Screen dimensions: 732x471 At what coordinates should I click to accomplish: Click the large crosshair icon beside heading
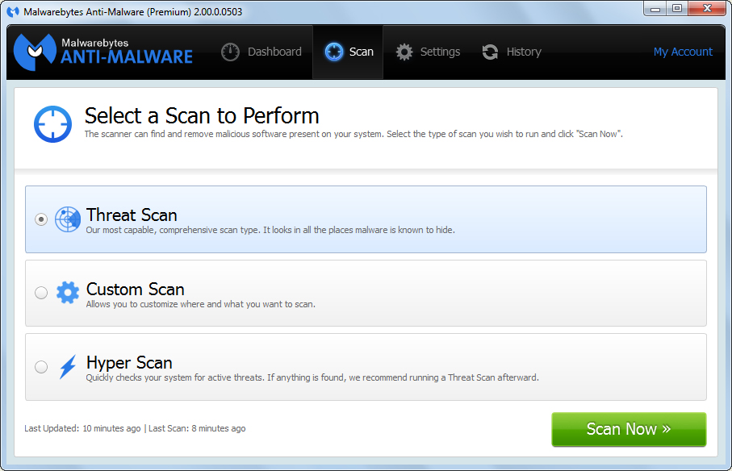pyautogui.click(x=52, y=124)
